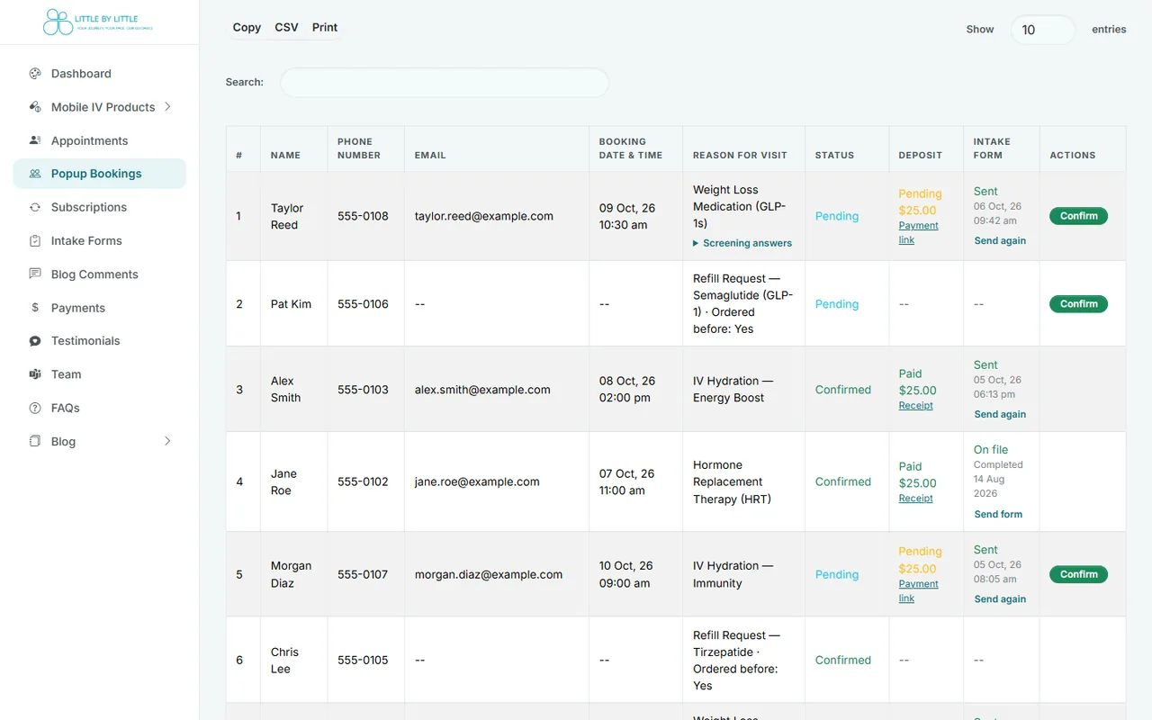The height and width of the screenshot is (720, 1152).
Task: Open Payment link for Taylor Reed's deposit
Action: tap(918, 233)
